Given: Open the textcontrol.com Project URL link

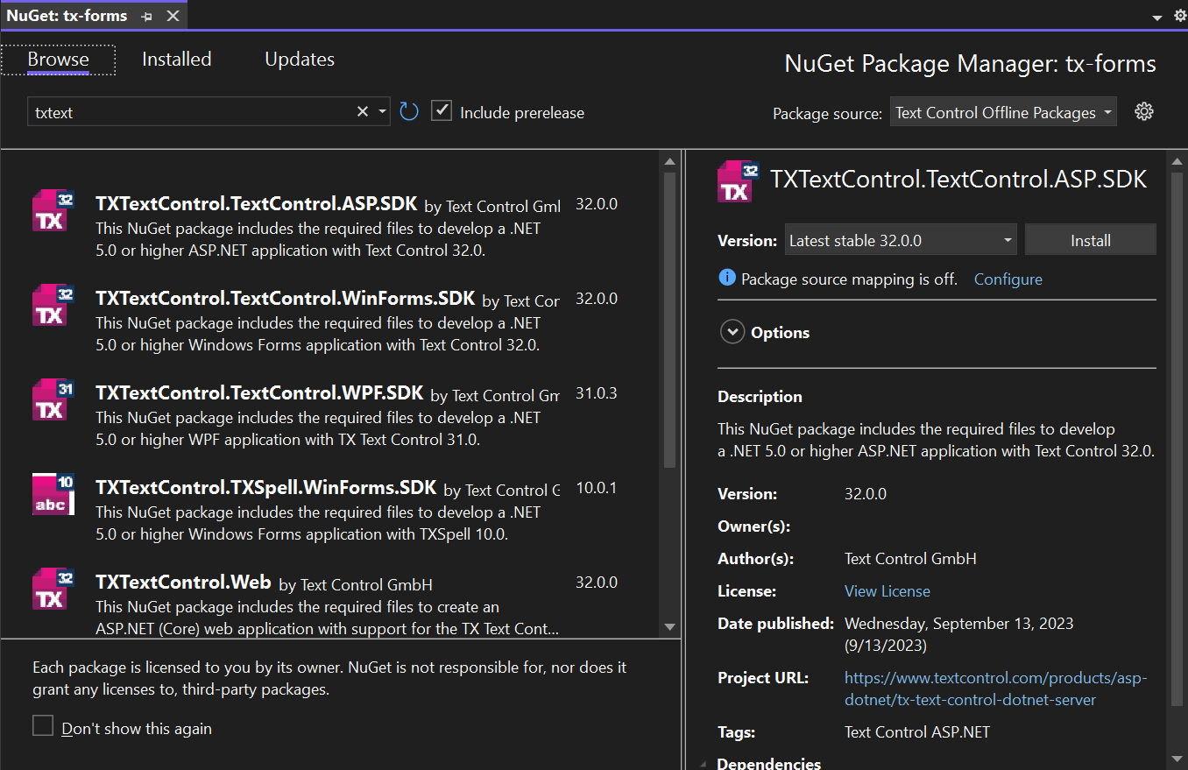Looking at the screenshot, I should 995,689.
